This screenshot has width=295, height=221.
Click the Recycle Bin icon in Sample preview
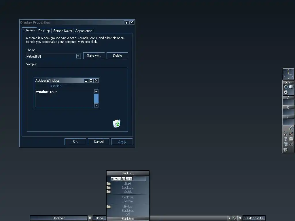coord(117,123)
